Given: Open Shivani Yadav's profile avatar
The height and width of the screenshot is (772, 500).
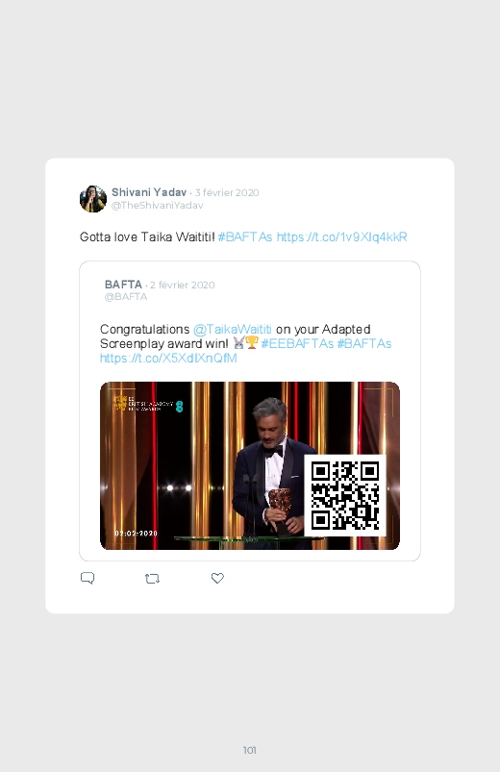Looking at the screenshot, I should (93, 199).
